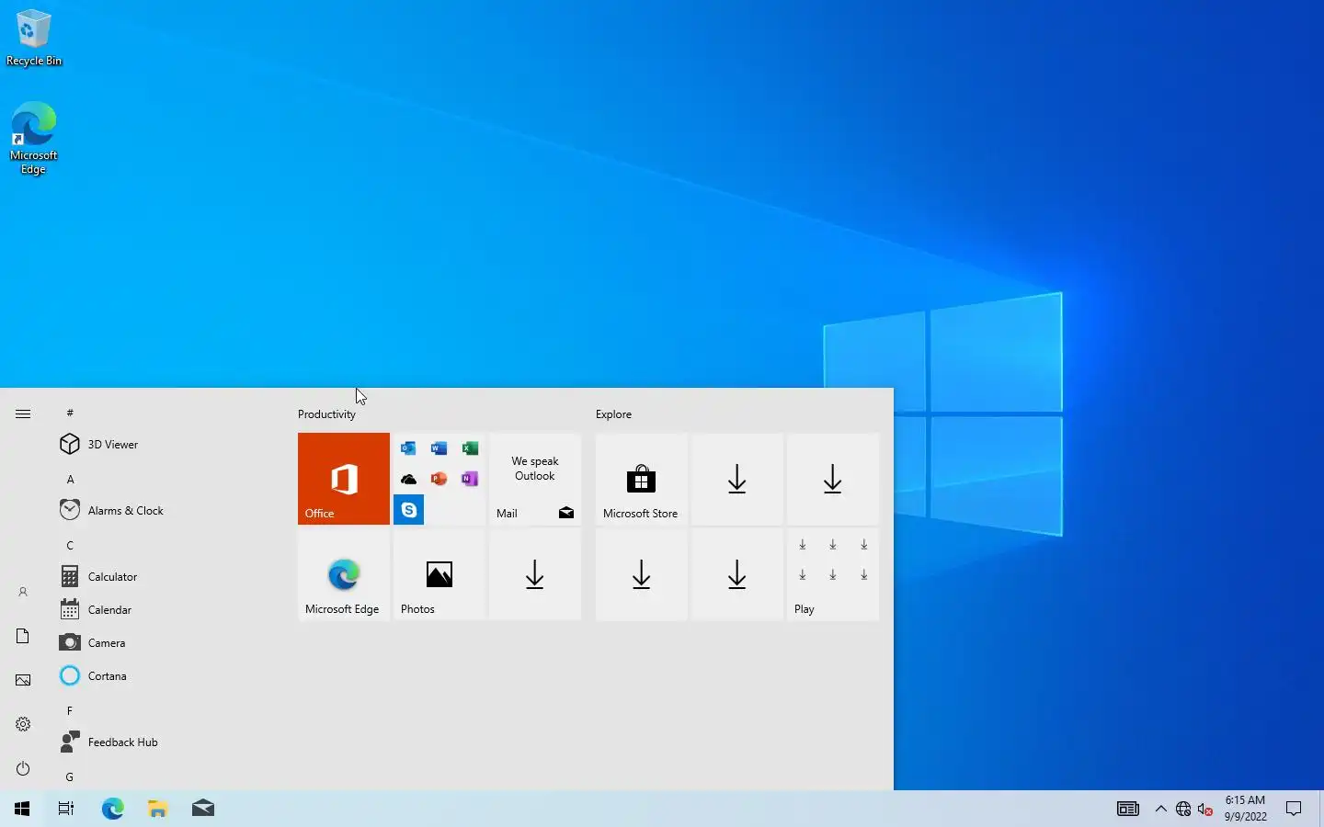Image resolution: width=1324 pixels, height=827 pixels.
Task: Open the Microsoft Edge tile in Start
Action: point(344,574)
